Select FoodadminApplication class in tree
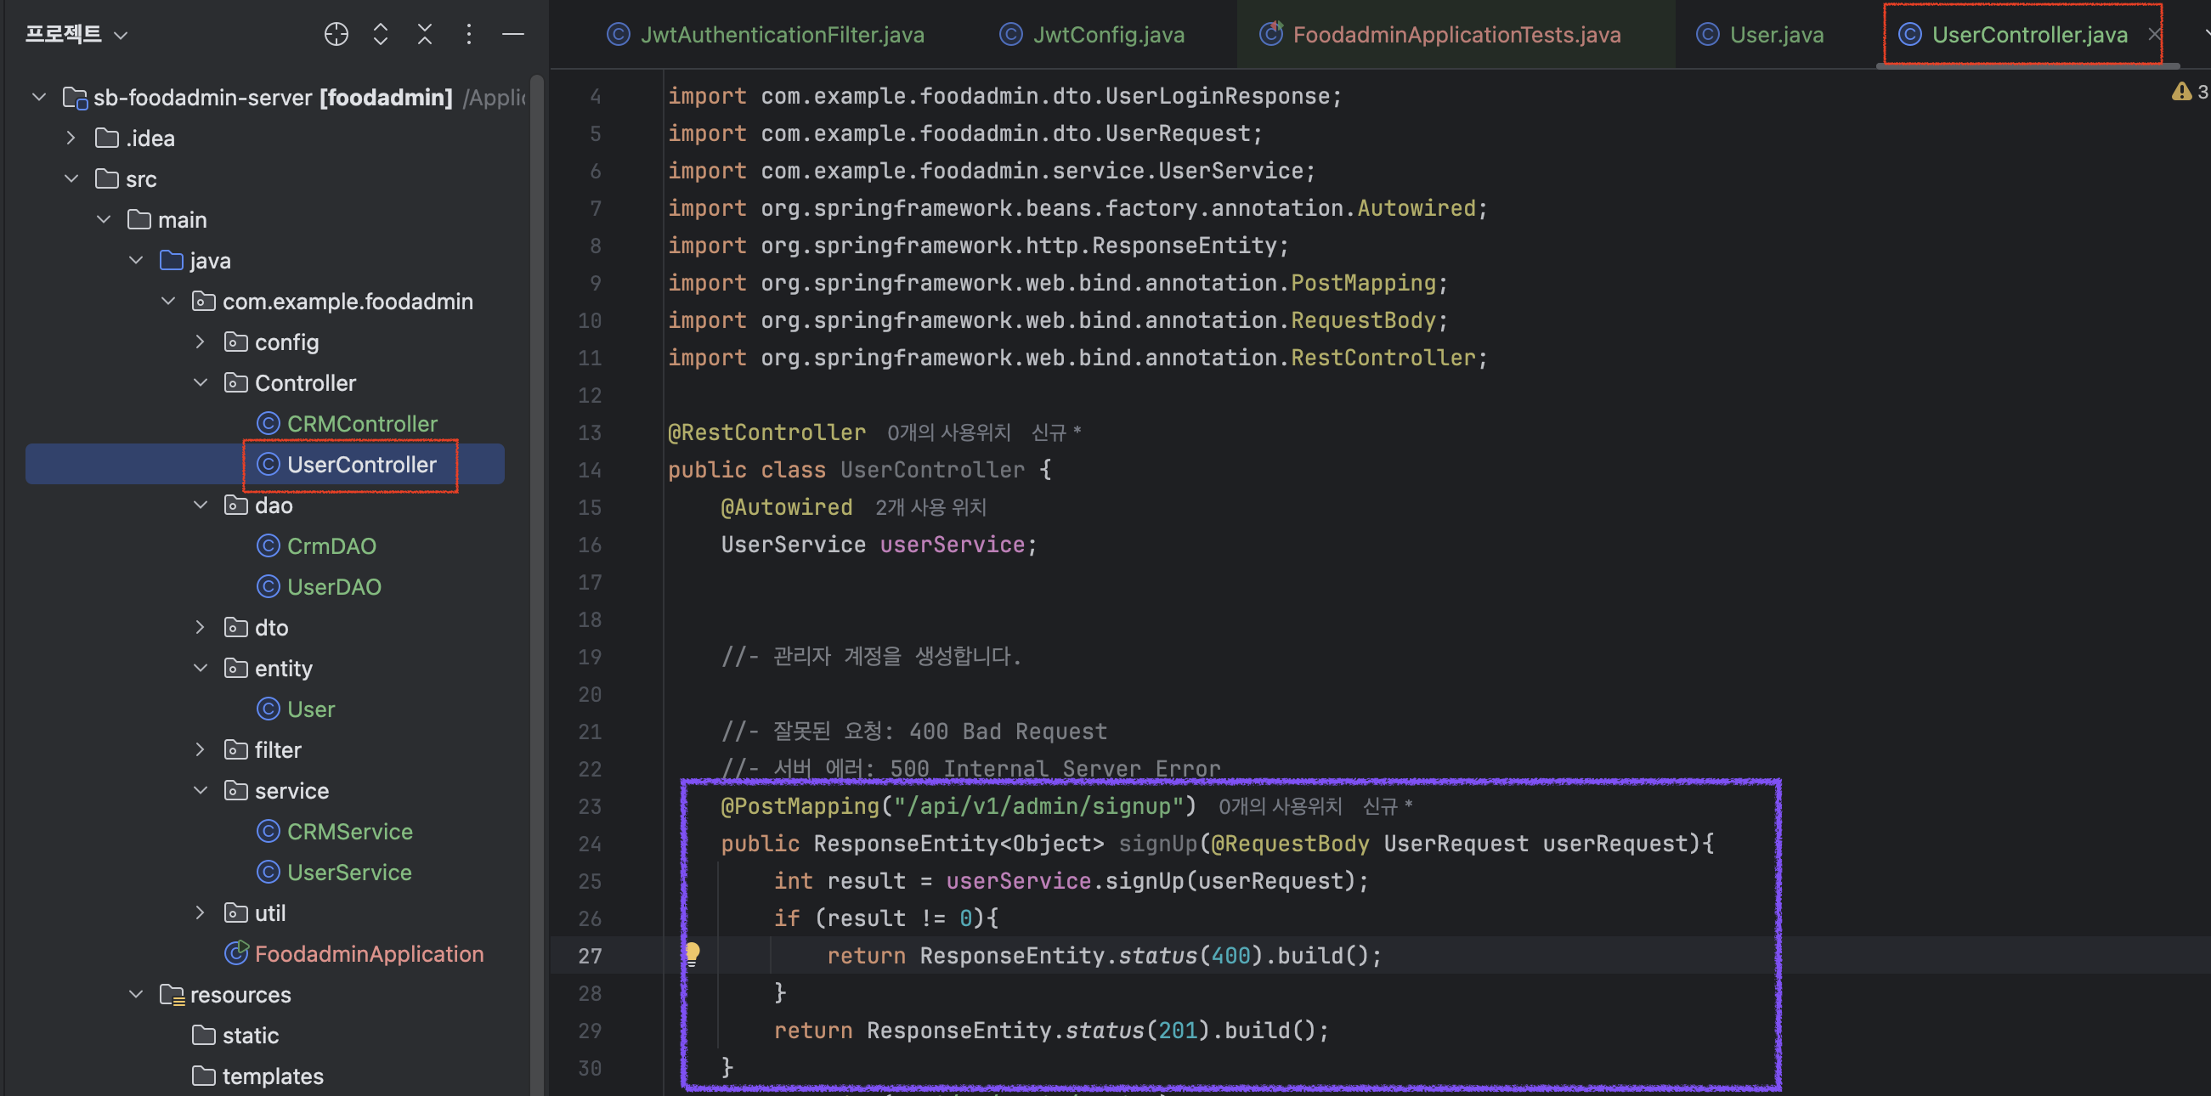 coord(369,953)
